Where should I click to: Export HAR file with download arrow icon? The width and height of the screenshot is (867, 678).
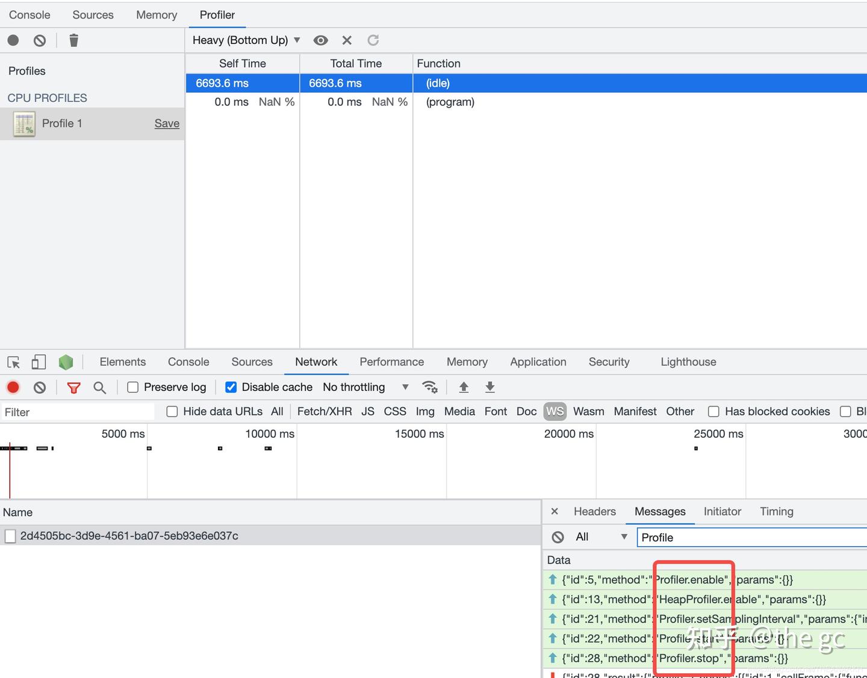tap(489, 387)
